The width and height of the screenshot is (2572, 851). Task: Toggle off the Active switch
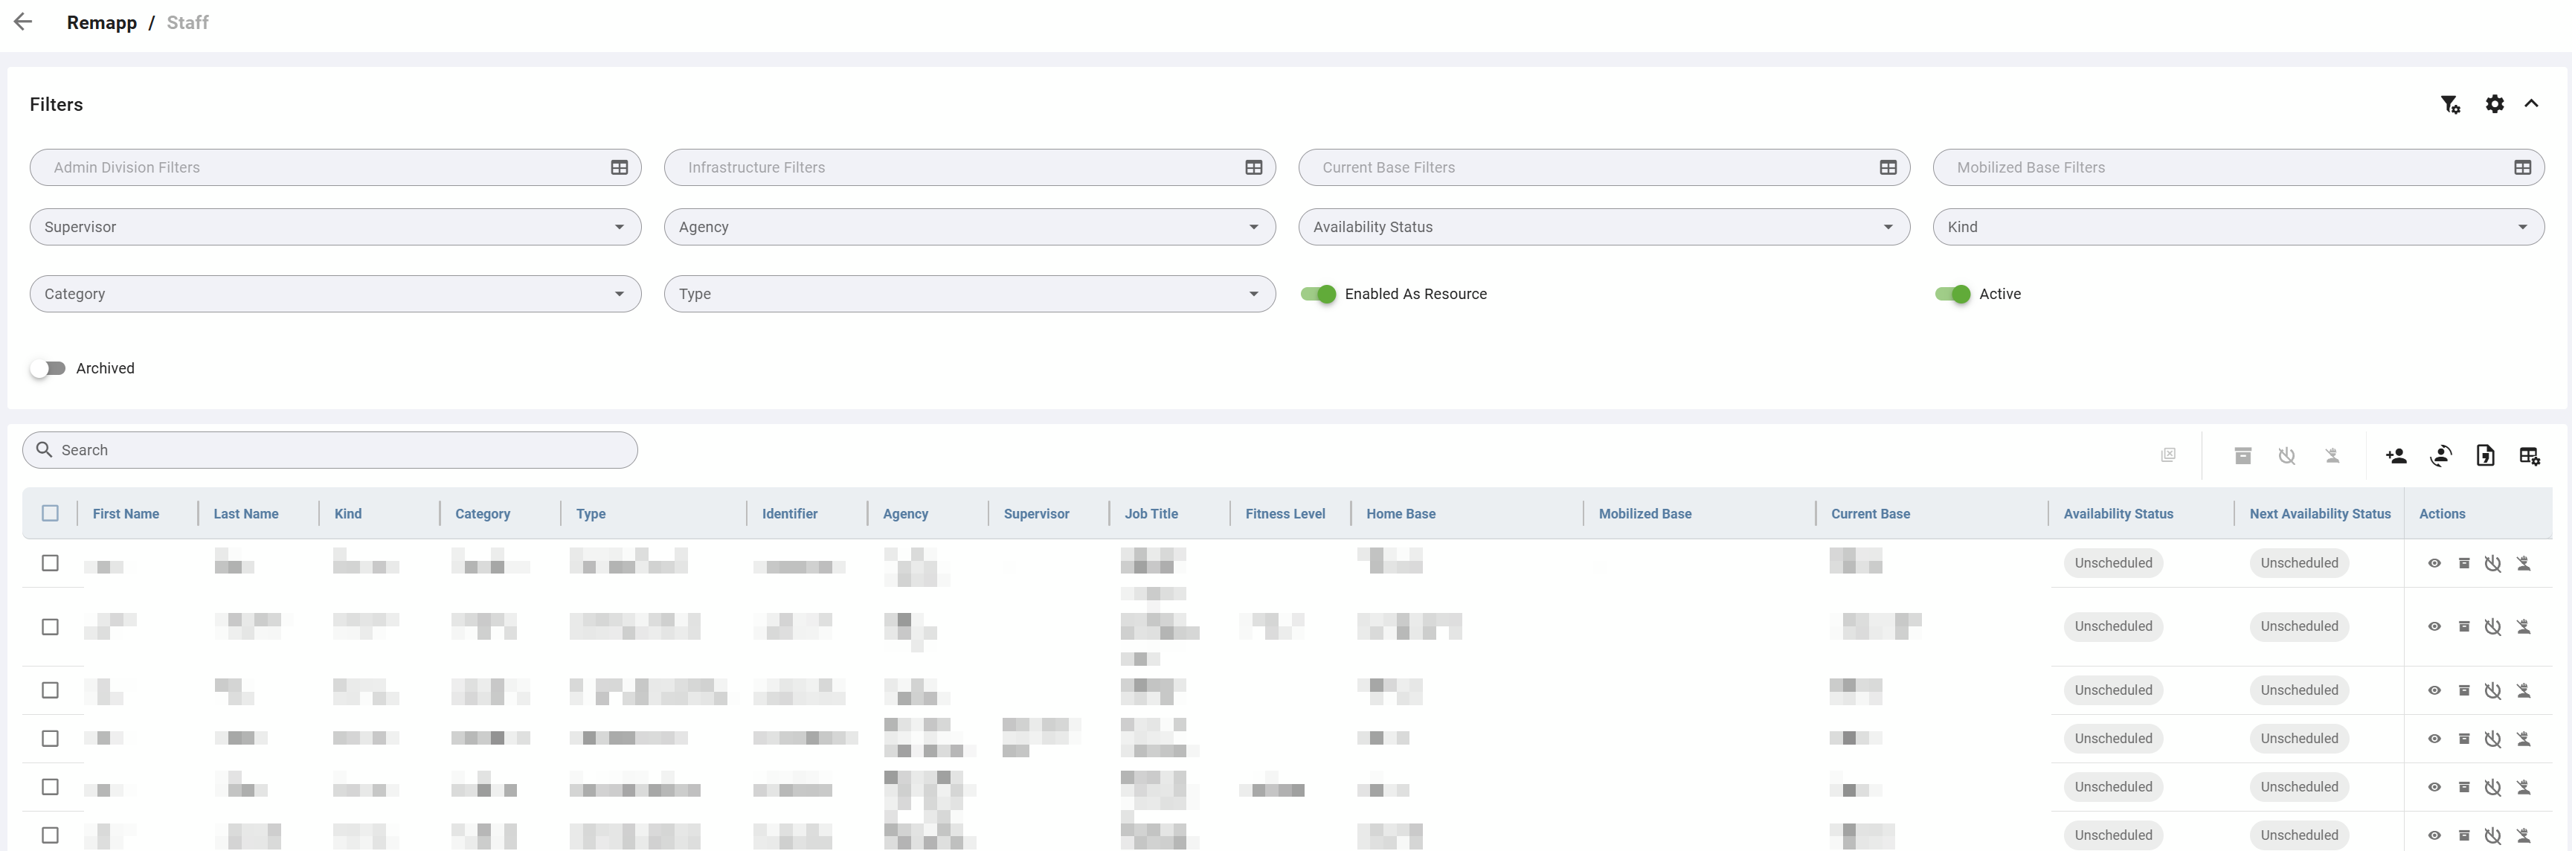(x=1952, y=294)
